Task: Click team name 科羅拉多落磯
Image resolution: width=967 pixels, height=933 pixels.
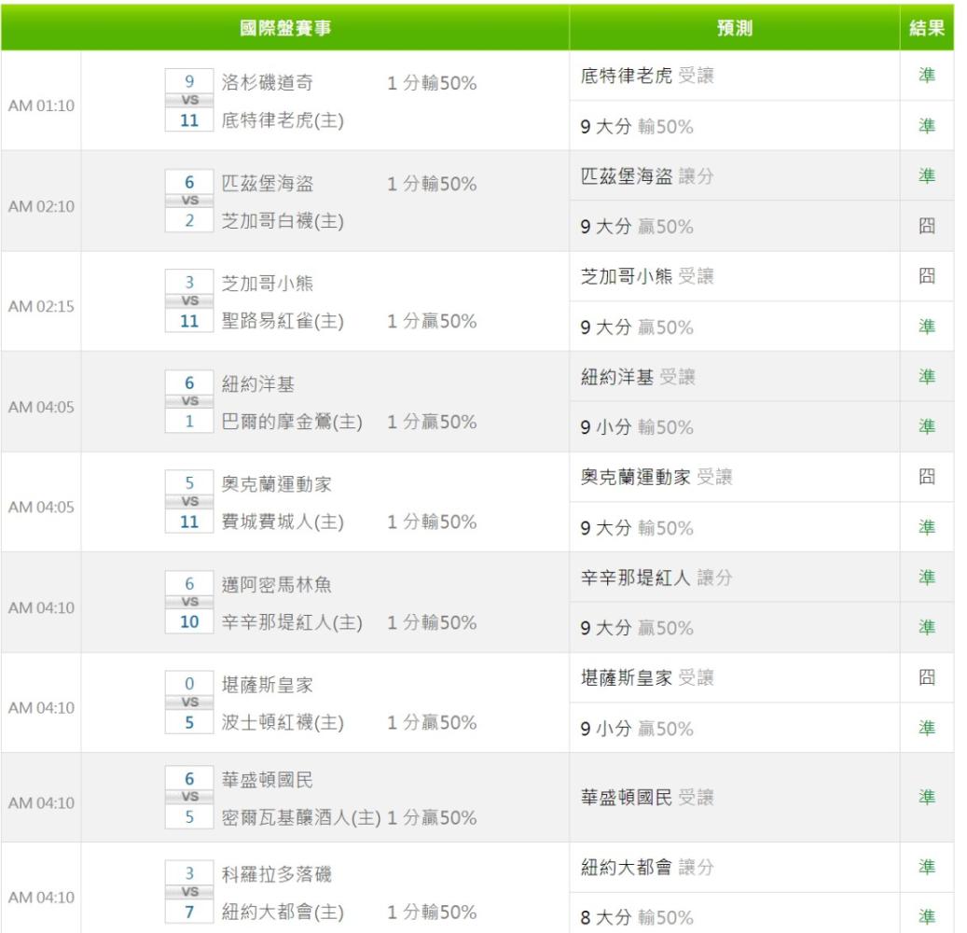Action: [276, 874]
